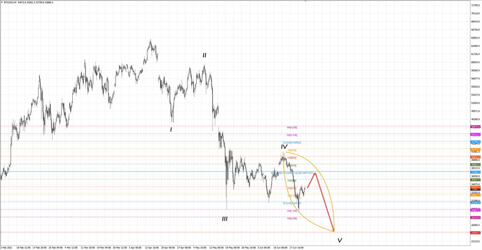The height and width of the screenshot is (250, 482).
Task: Select the H4[+2/8] level label
Action: tap(292, 127)
